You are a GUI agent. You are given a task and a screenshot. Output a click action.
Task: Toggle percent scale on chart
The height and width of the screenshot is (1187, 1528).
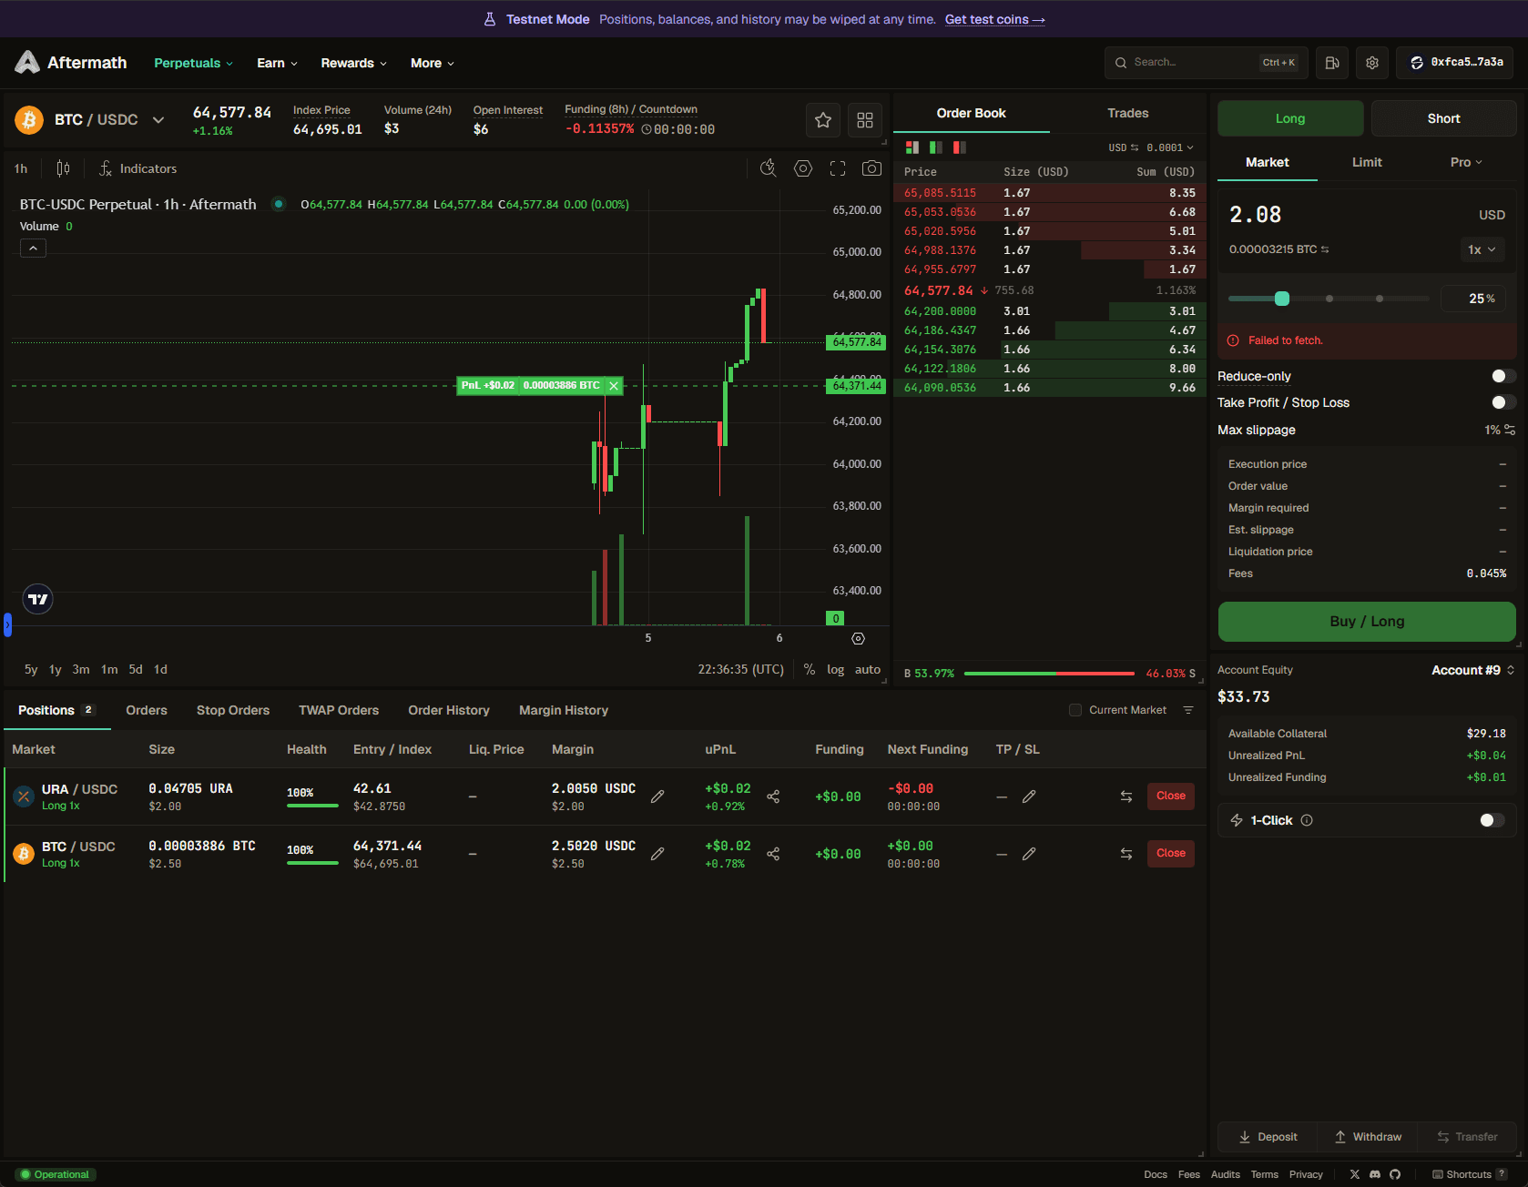point(810,669)
